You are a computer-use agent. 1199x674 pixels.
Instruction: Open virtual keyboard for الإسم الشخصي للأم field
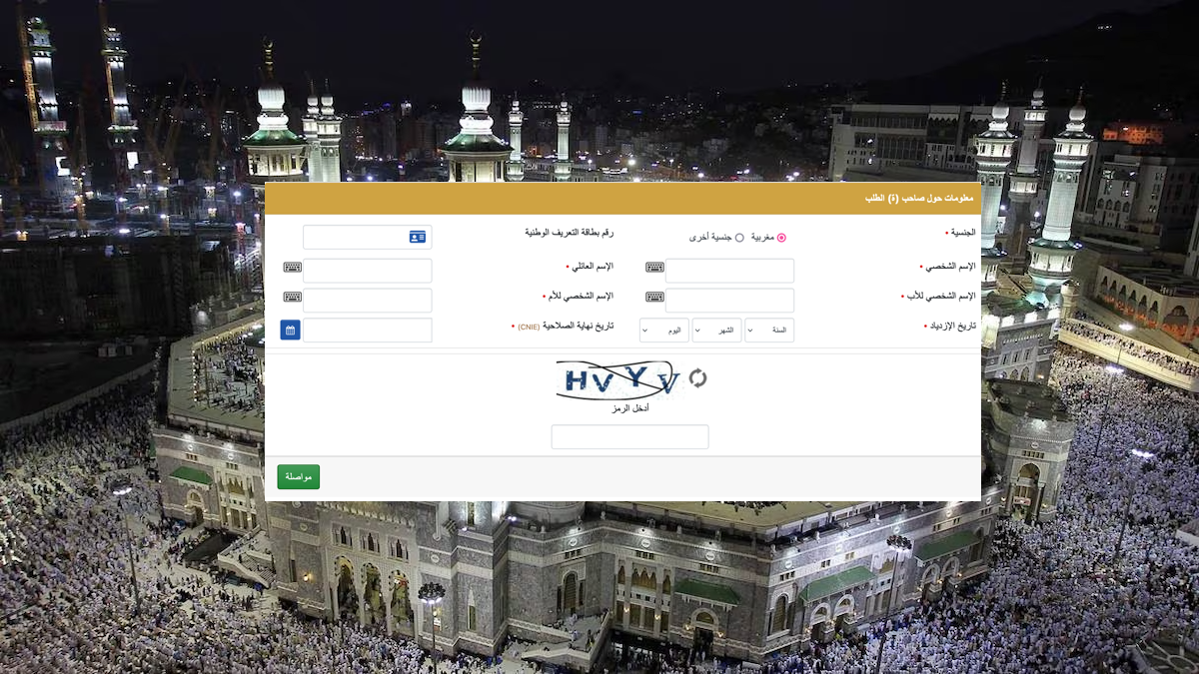pyautogui.click(x=293, y=298)
